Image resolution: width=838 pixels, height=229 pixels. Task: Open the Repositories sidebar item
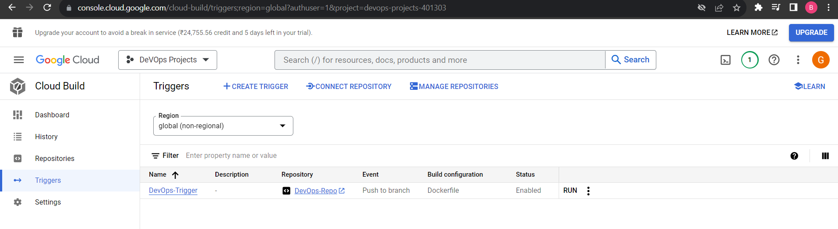pos(70,158)
